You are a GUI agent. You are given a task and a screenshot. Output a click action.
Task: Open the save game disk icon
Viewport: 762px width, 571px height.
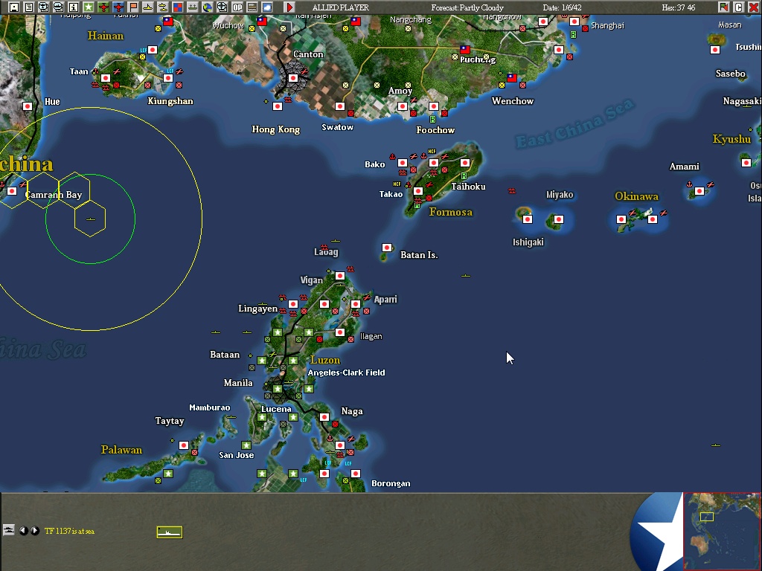(x=14, y=7)
